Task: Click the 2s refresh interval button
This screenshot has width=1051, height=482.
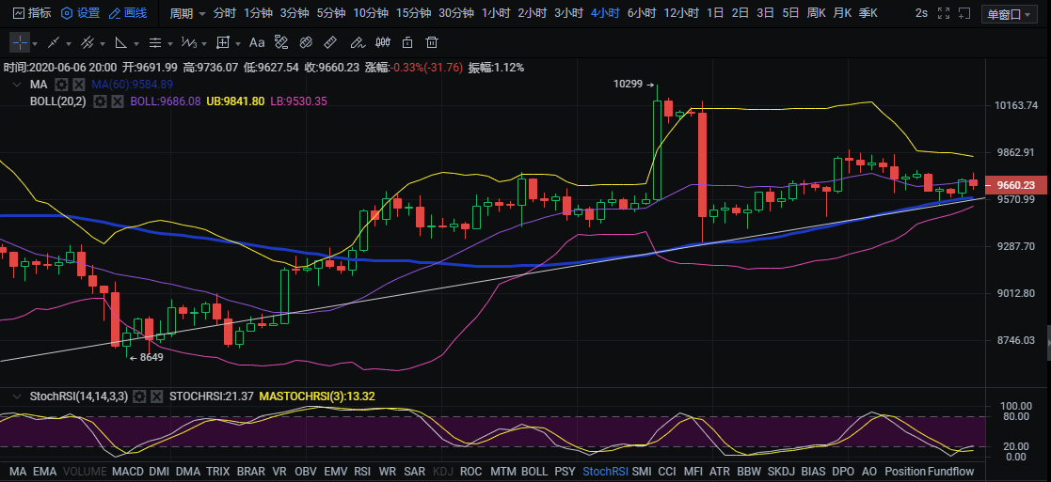Action: click(x=922, y=13)
